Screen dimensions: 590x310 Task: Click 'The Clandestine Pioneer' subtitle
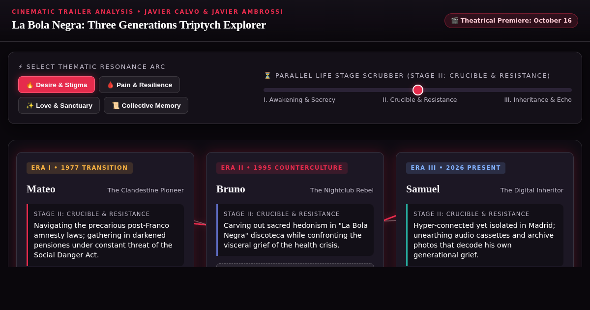tap(146, 190)
